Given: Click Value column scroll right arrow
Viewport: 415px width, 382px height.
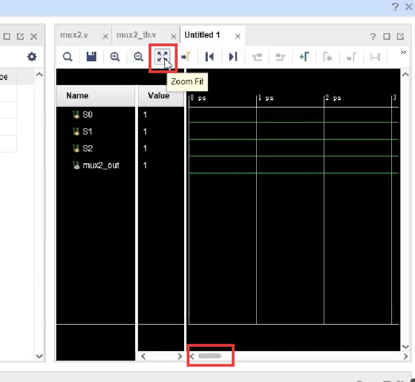Looking at the screenshot, I should coord(180,356).
